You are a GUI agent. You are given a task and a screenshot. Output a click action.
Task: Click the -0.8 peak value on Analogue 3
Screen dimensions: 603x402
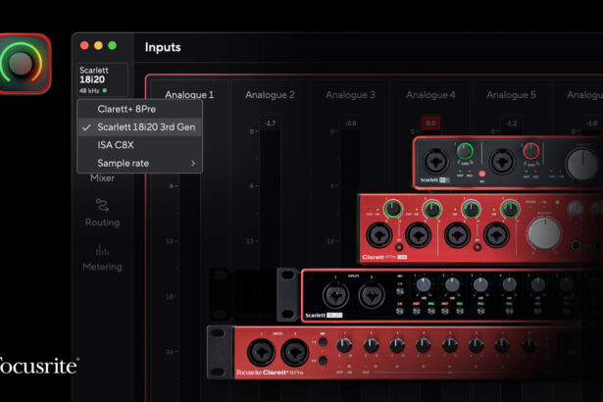point(350,124)
